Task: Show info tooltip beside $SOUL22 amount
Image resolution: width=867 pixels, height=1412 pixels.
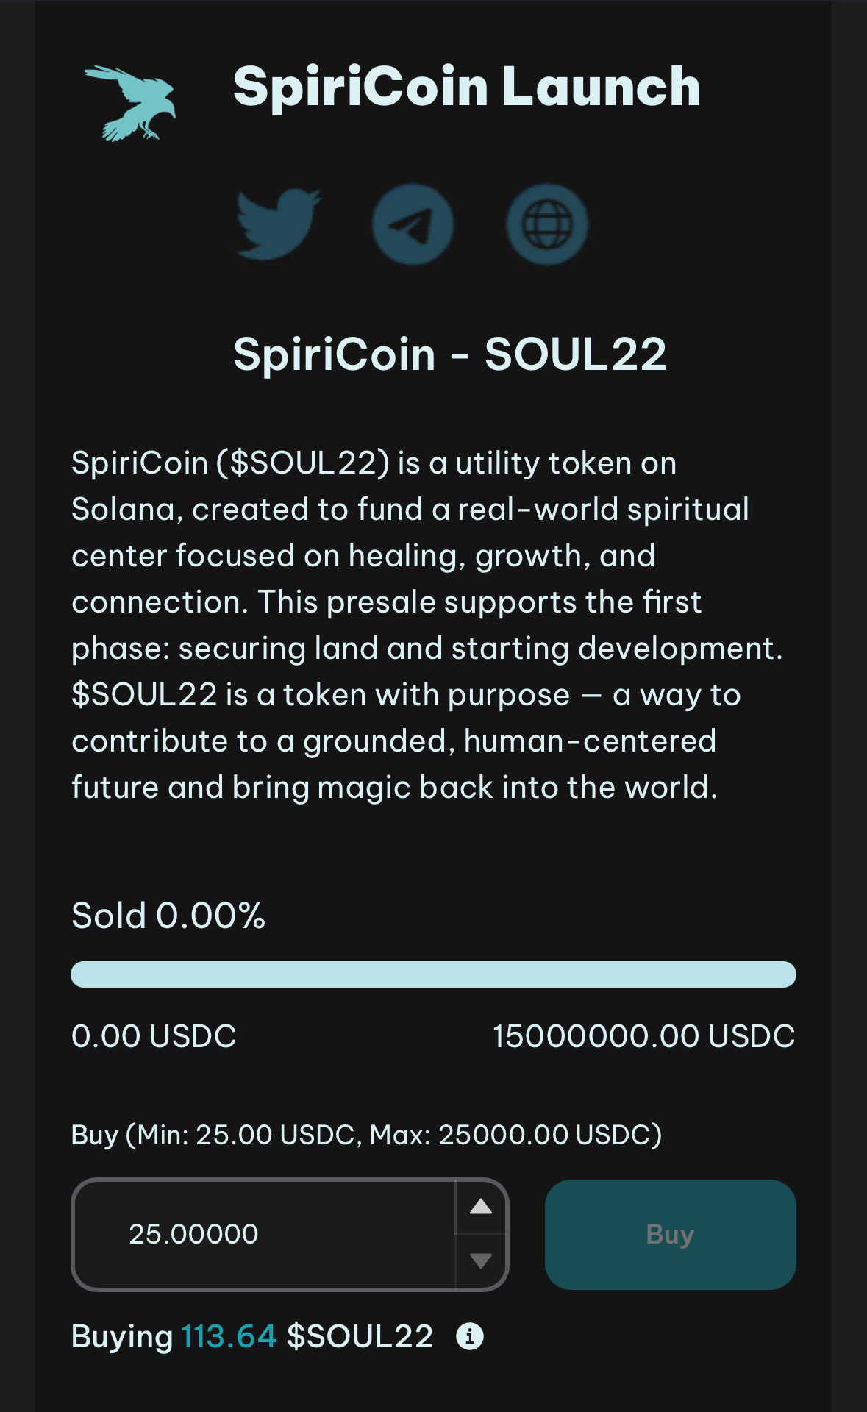Action: tap(470, 1336)
